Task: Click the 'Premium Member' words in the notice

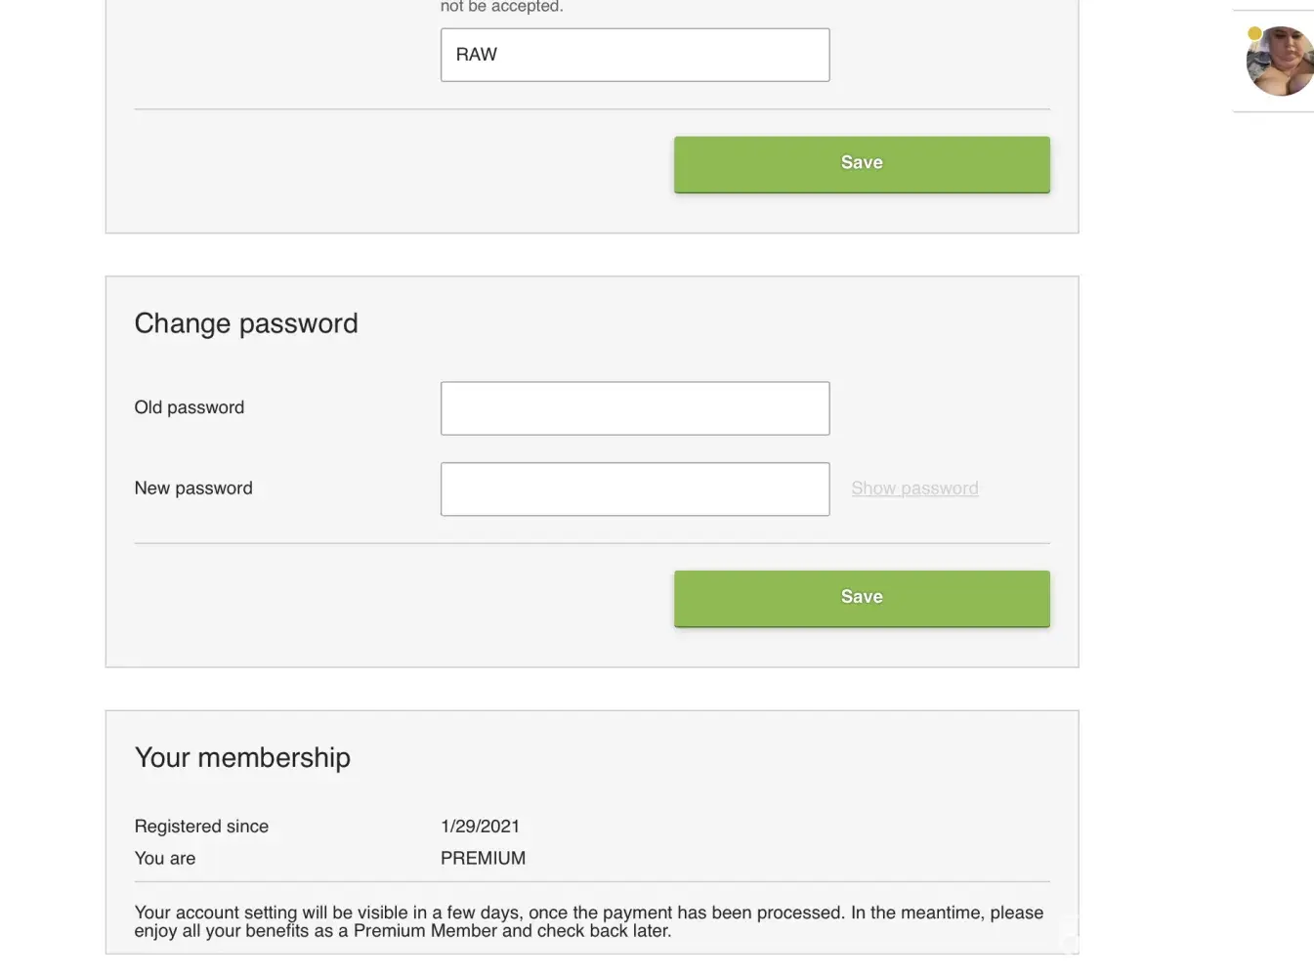Action: click(425, 931)
